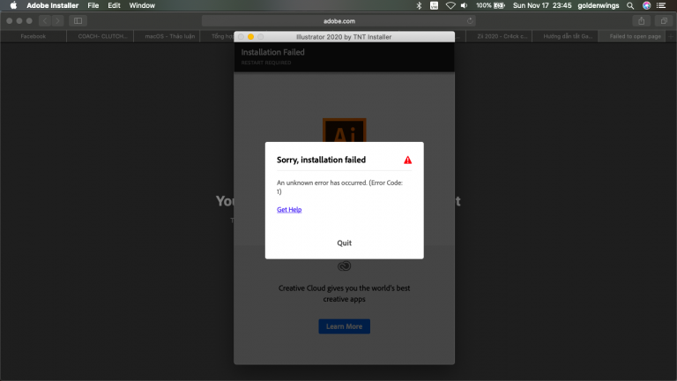Image resolution: width=677 pixels, height=381 pixels.
Task: Click the Wi-Fi status icon
Action: 450,5
